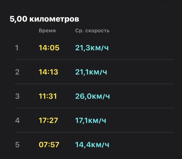Select split number 2 row
This screenshot has width=182, height=159.
(x=95, y=72)
